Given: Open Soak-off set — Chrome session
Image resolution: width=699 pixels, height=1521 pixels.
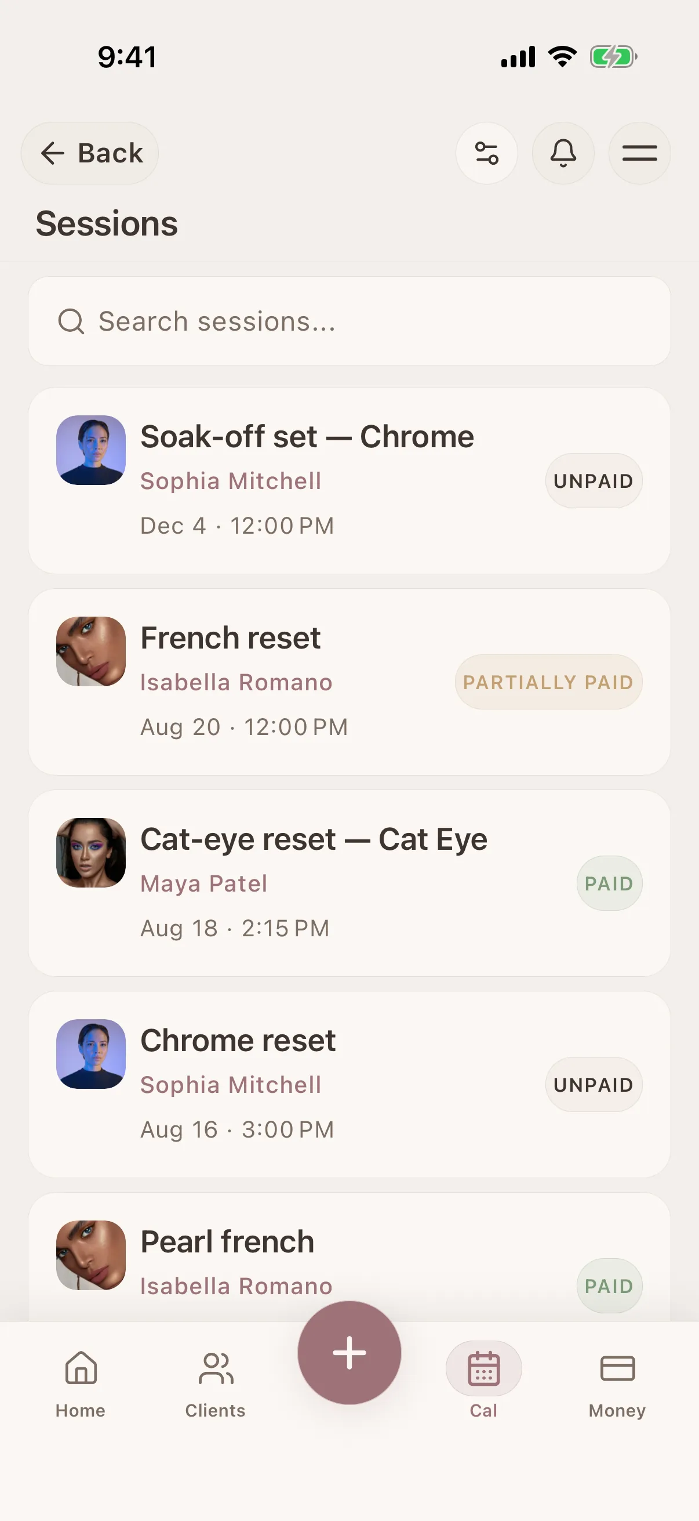Looking at the screenshot, I should point(349,481).
